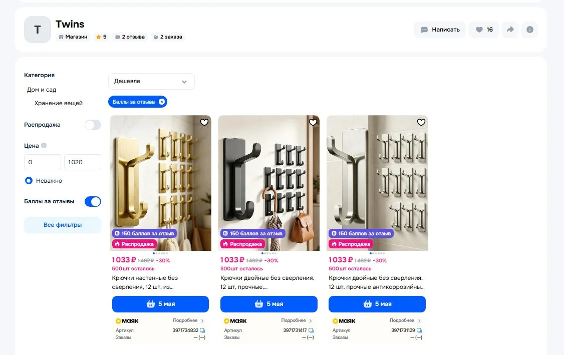The image size is (564, 355).
Task: Open Все фильтры button
Action: tap(63, 225)
